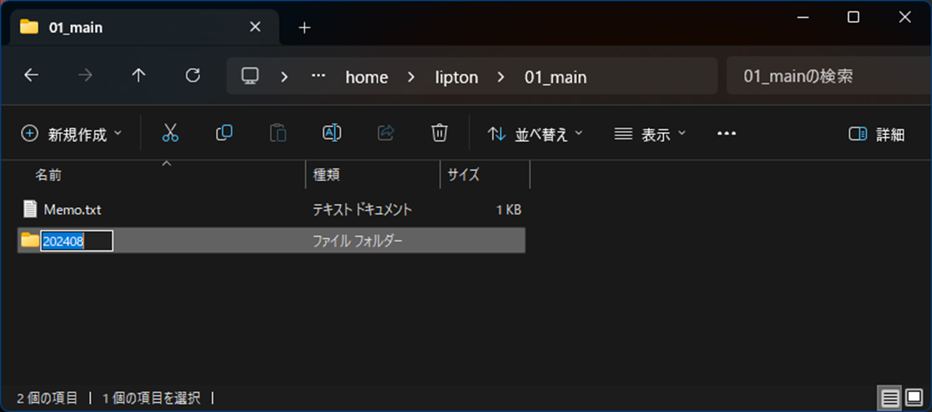Delete selection with trash can icon
The width and height of the screenshot is (932, 412).
[x=439, y=133]
